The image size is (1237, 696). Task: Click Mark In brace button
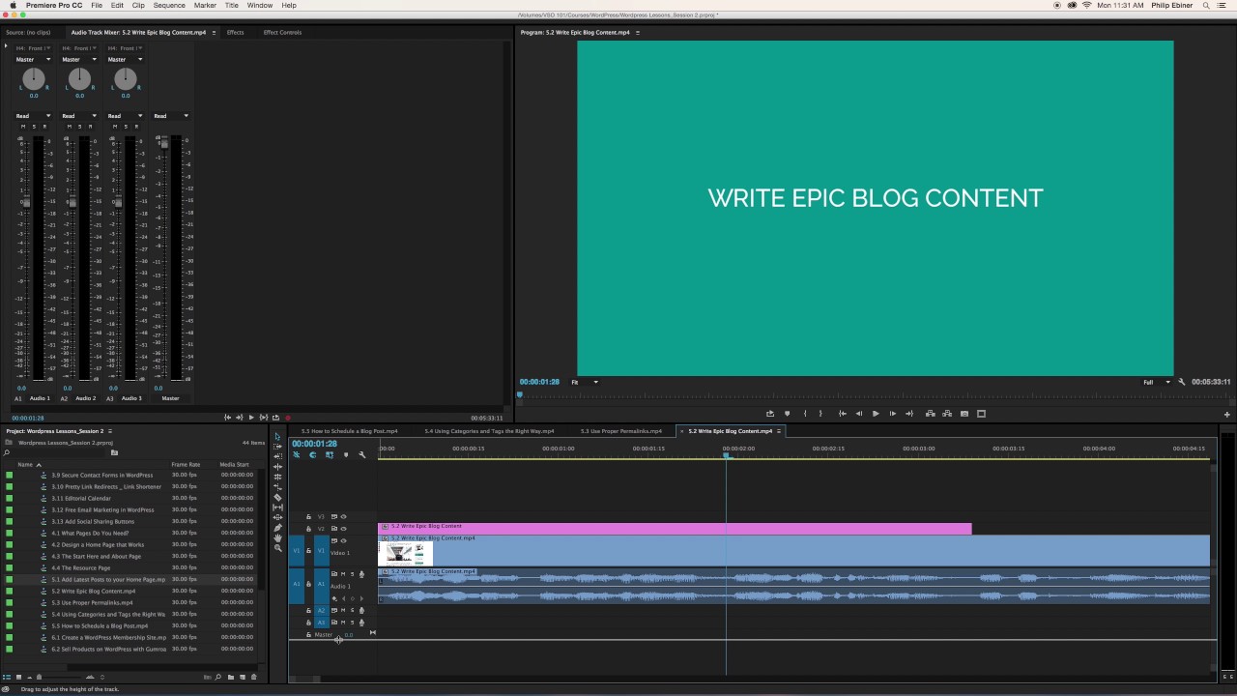click(x=805, y=414)
